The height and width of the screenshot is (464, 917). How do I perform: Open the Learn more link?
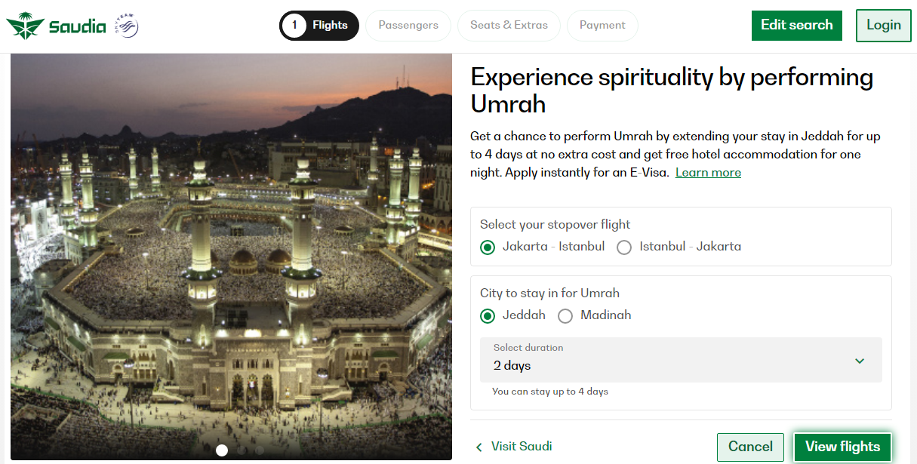tap(708, 173)
